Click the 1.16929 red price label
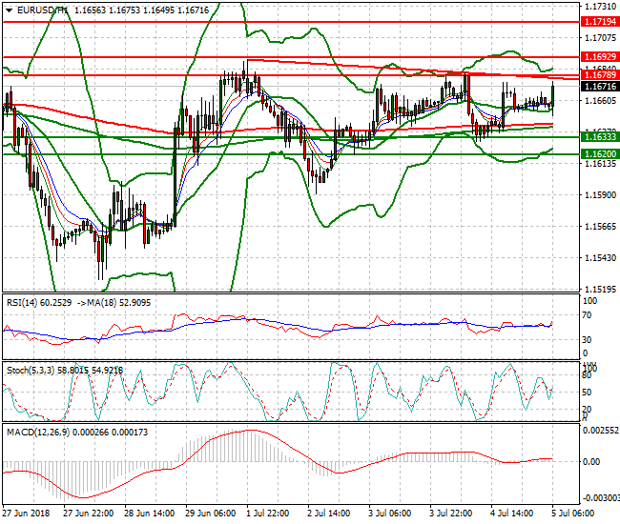The height and width of the screenshot is (524, 620). (x=599, y=57)
